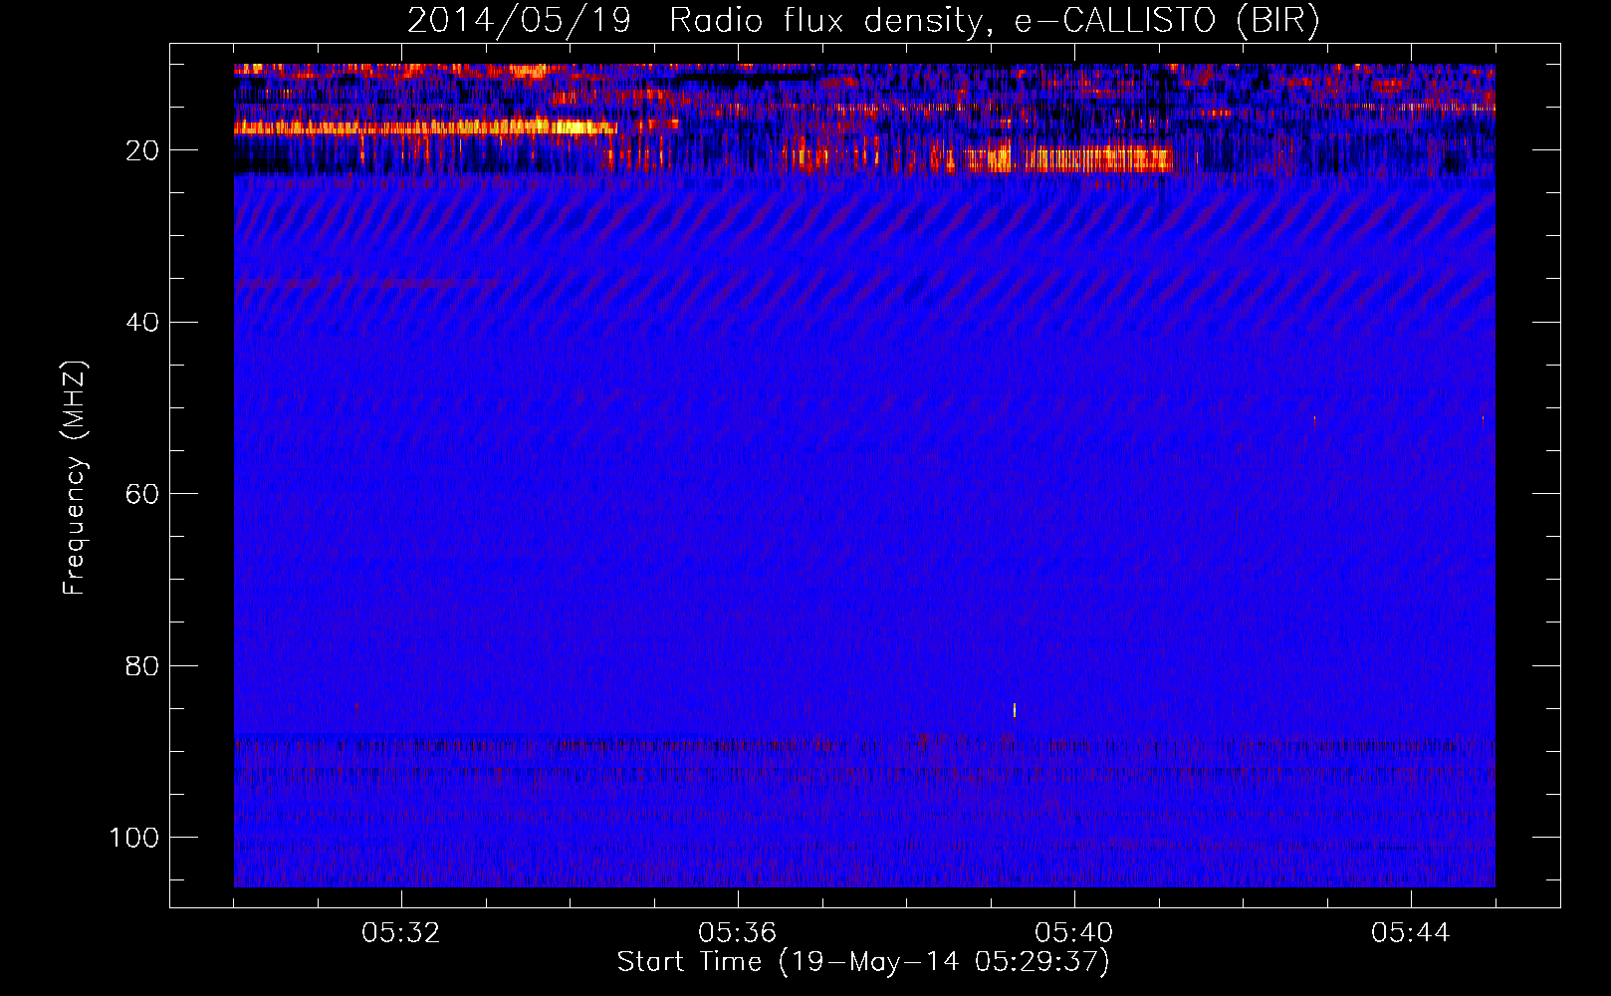Image resolution: width=1611 pixels, height=996 pixels.
Task: Click the 60 MHz frequency tick label
Action: pos(141,494)
